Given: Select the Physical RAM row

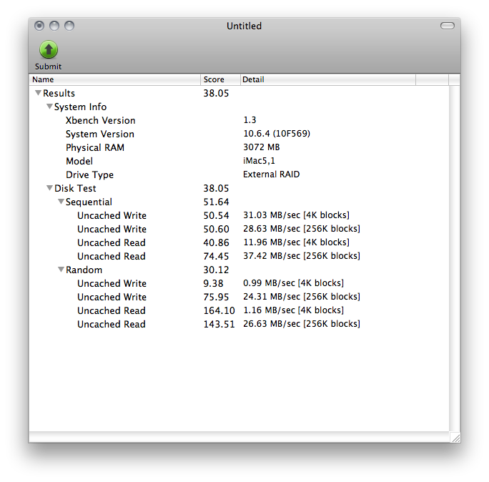Looking at the screenshot, I should click(x=239, y=147).
